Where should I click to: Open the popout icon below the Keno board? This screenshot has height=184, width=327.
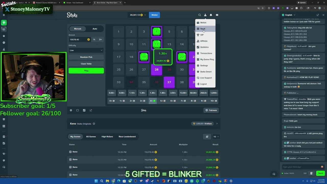[x=91, y=110]
